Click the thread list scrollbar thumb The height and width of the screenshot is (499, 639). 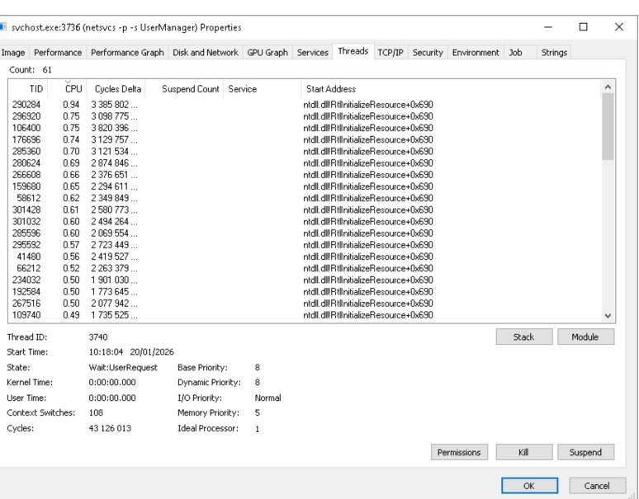click(x=608, y=126)
